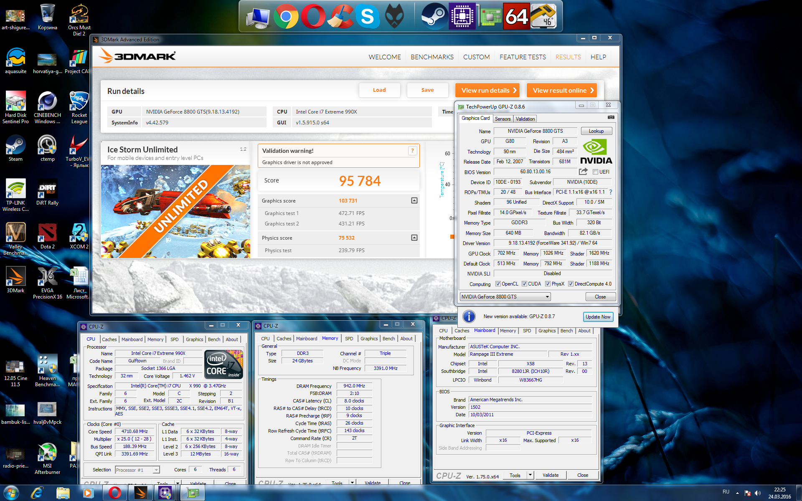This screenshot has height=501, width=802.
Task: Open the HELP tab in 3DMark
Action: (598, 57)
